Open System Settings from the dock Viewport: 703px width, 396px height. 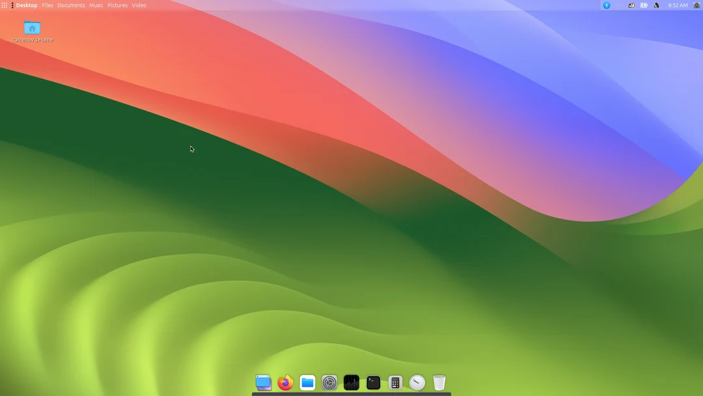click(x=329, y=382)
